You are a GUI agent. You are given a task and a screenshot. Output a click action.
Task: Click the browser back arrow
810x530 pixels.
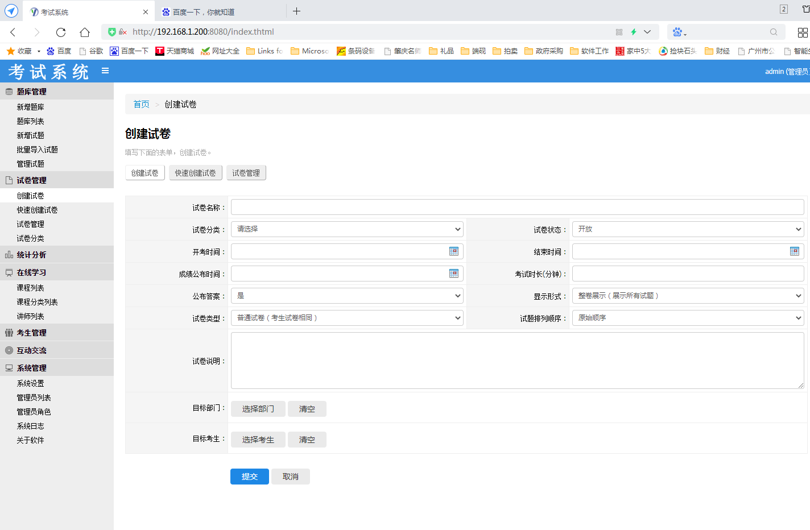[13, 32]
